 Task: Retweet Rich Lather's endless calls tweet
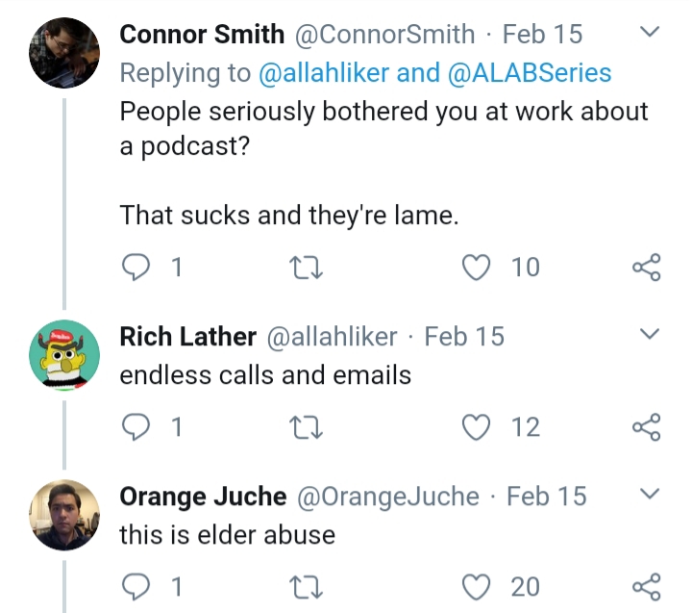click(306, 428)
